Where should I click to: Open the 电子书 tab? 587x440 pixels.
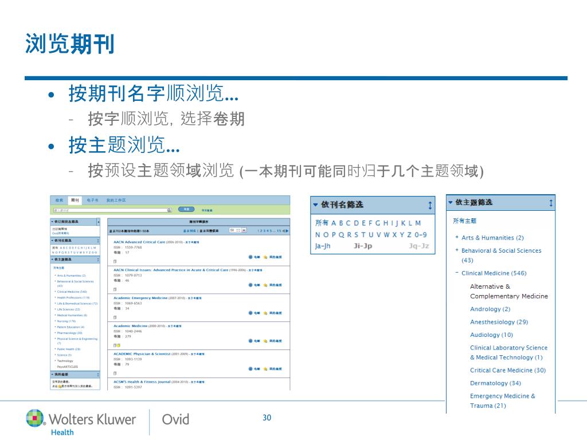coord(92,200)
